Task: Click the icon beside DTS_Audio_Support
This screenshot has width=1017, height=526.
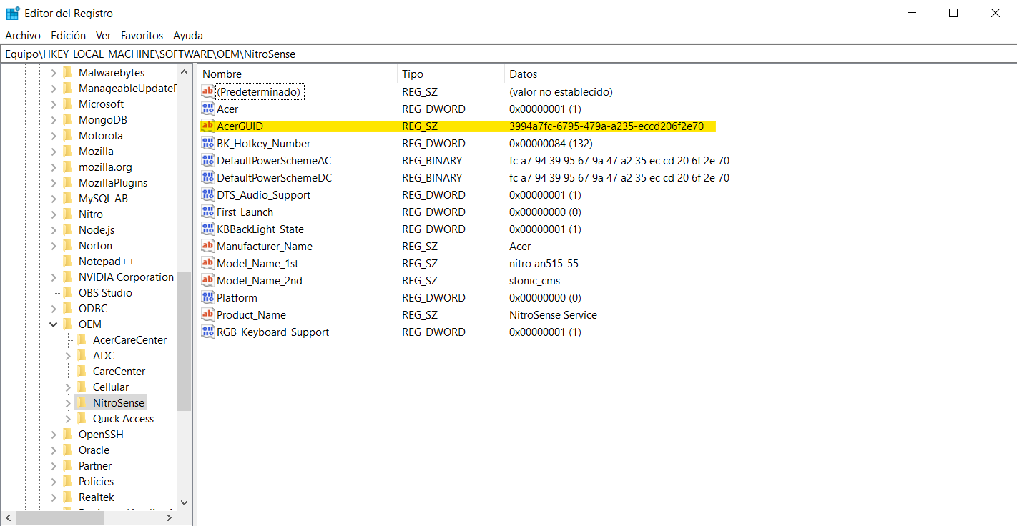Action: (208, 194)
